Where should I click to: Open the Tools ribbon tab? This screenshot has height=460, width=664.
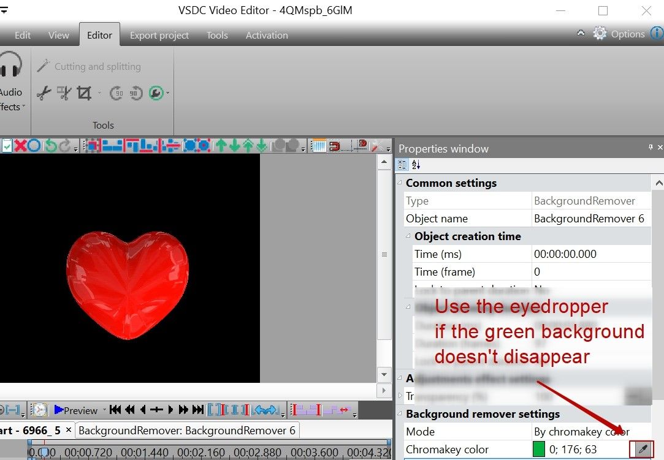217,35
